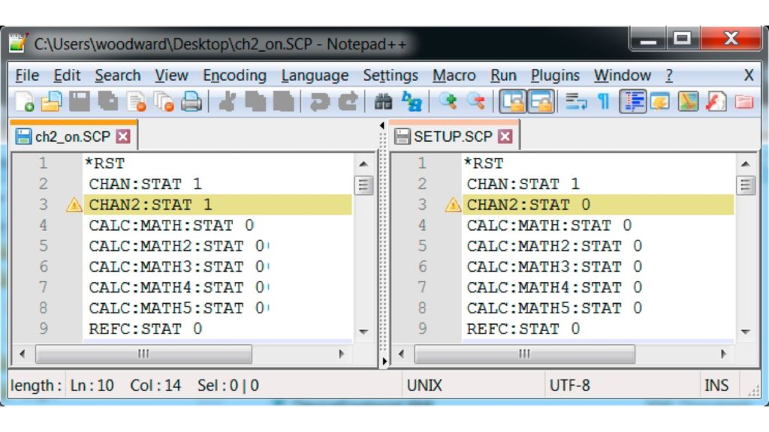The height and width of the screenshot is (432, 769).
Task: Disable word wrap via toolbar icon
Action: (x=574, y=101)
